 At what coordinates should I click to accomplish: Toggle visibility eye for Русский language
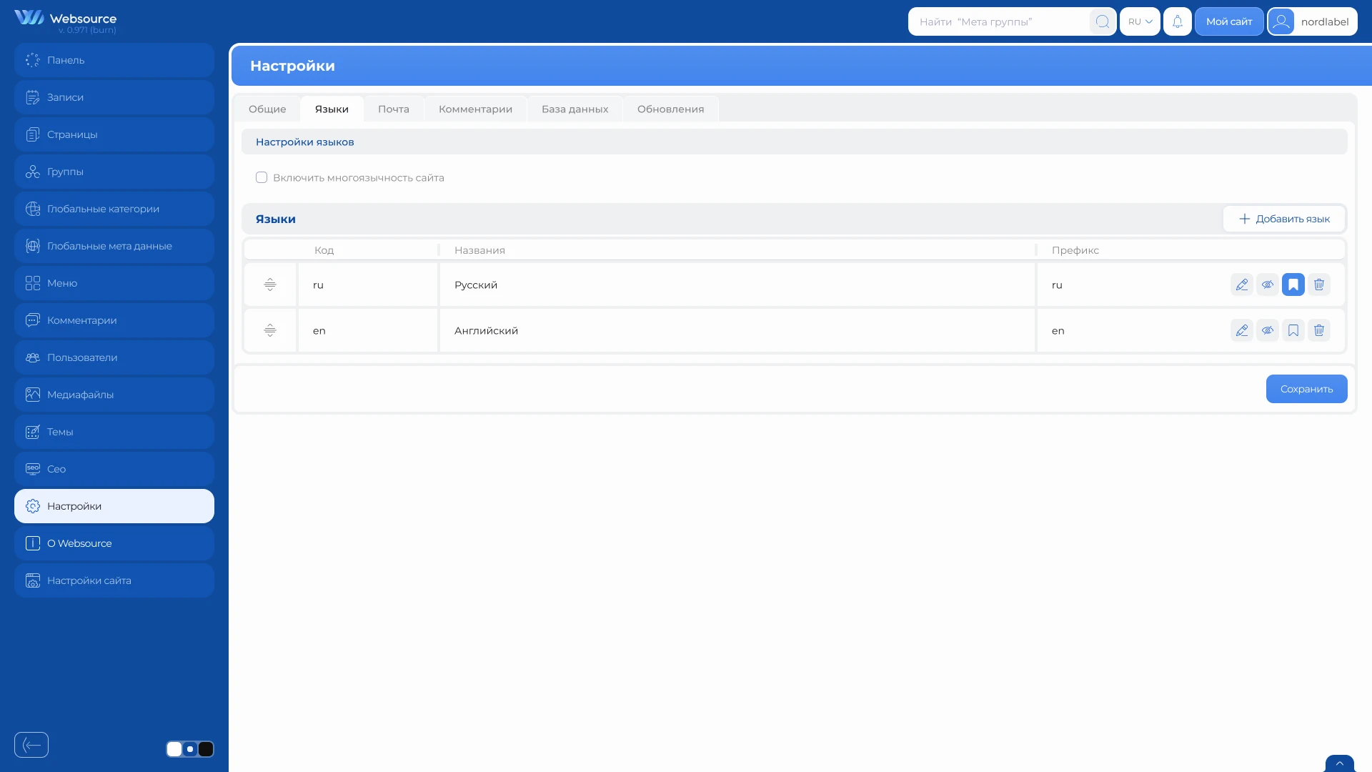[1268, 284]
